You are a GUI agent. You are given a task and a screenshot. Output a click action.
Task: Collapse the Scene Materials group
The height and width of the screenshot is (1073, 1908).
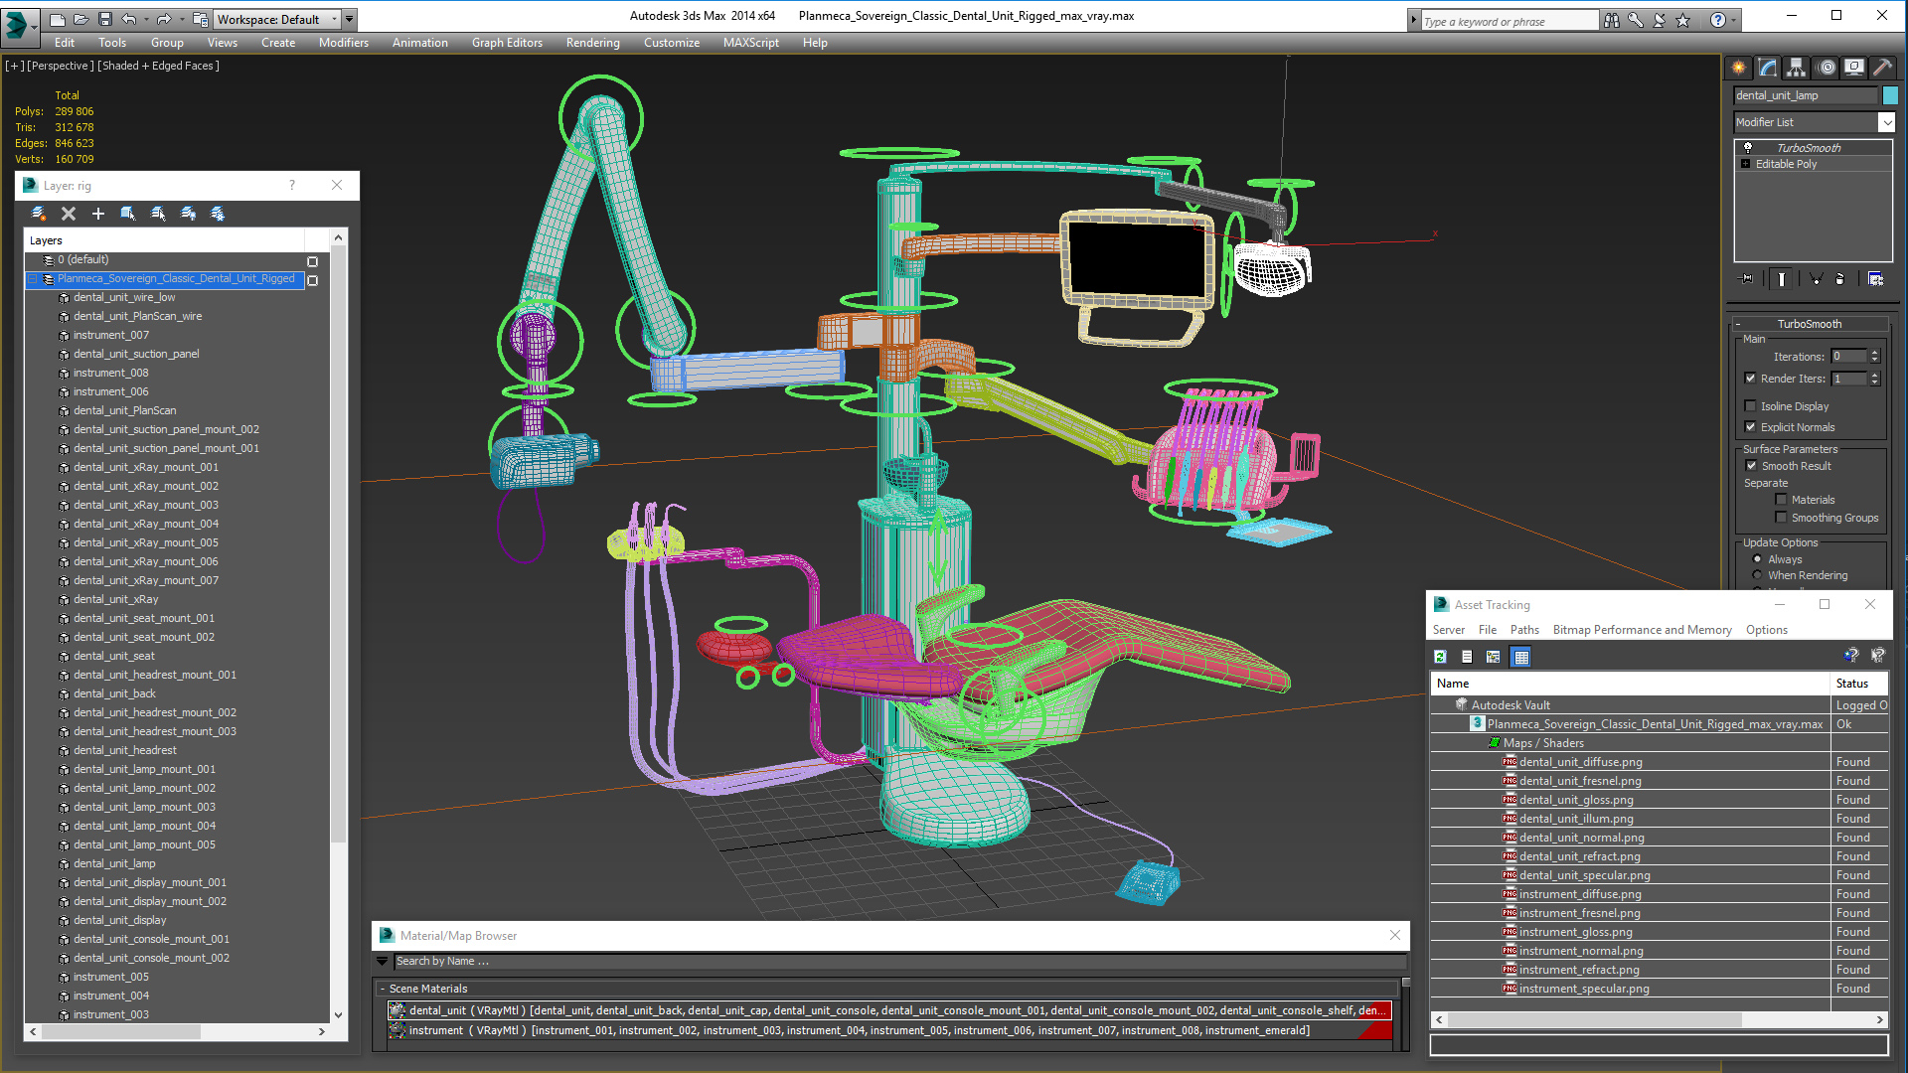383,989
